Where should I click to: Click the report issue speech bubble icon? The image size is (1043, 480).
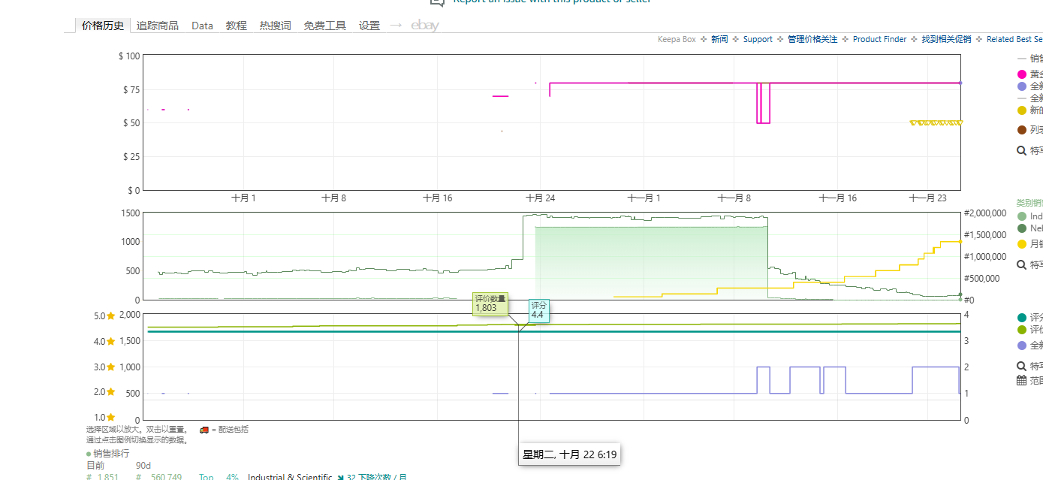[437, 2]
